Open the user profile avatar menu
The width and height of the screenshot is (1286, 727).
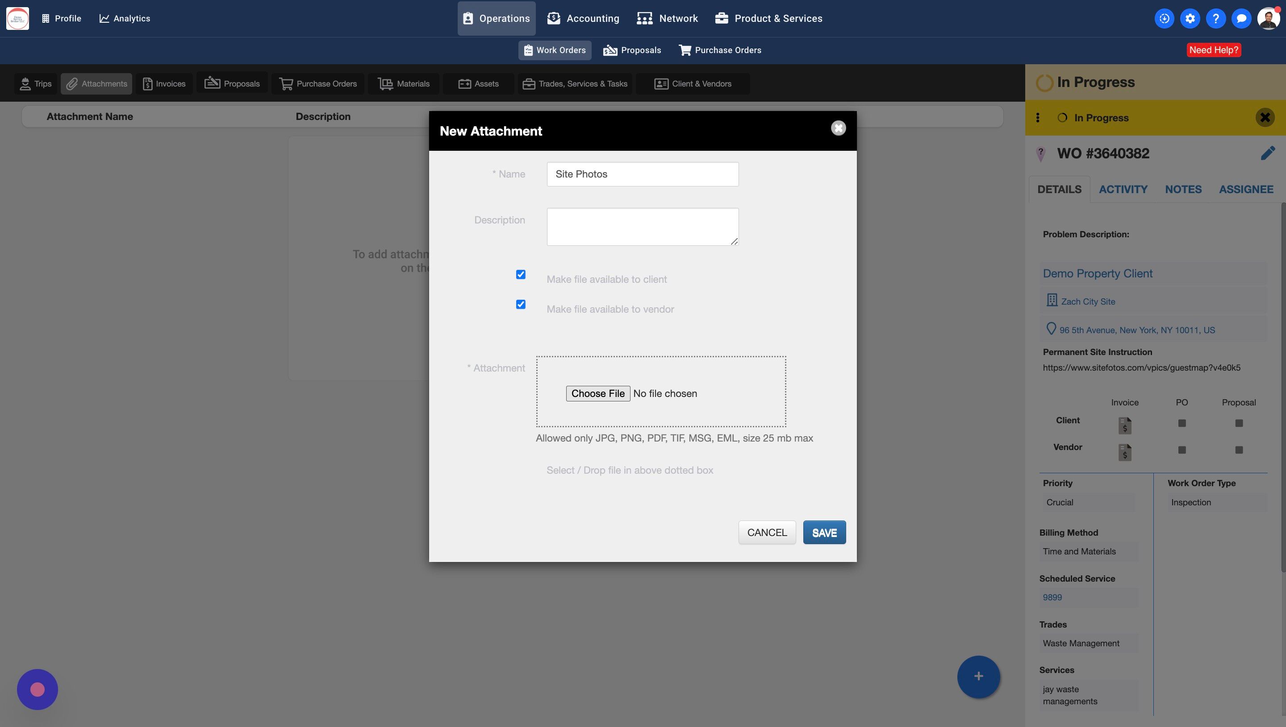(1268, 18)
